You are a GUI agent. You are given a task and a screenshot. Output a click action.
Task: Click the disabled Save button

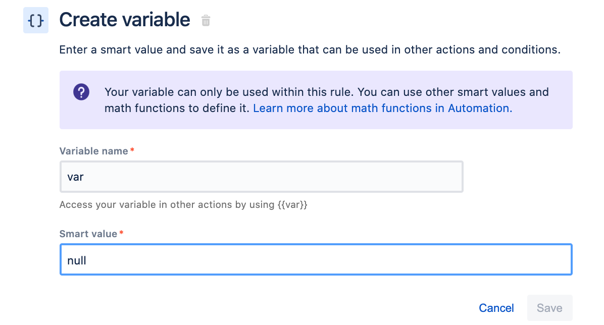pyautogui.click(x=549, y=308)
